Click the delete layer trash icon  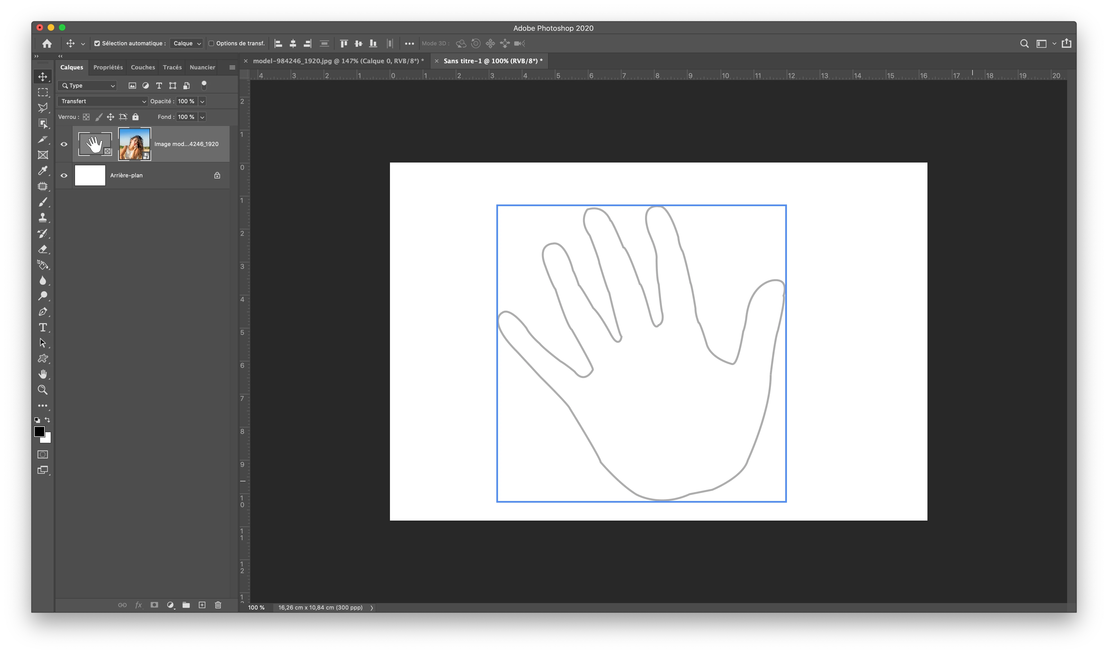tap(218, 605)
